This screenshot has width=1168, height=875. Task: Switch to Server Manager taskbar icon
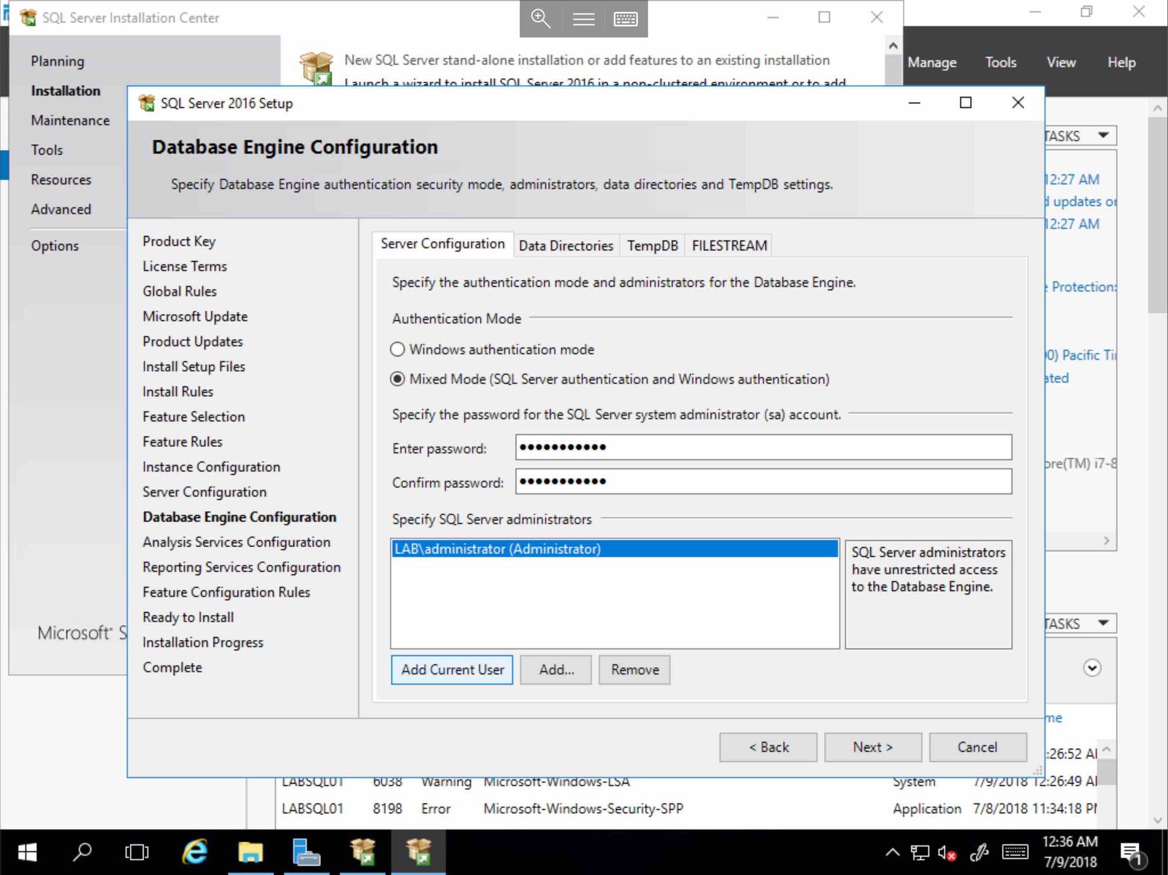click(306, 852)
